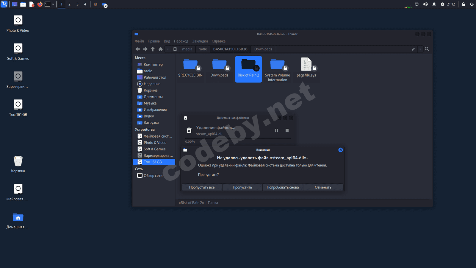Go to home folder via home icon
The height and width of the screenshot is (268, 476).
[161, 49]
